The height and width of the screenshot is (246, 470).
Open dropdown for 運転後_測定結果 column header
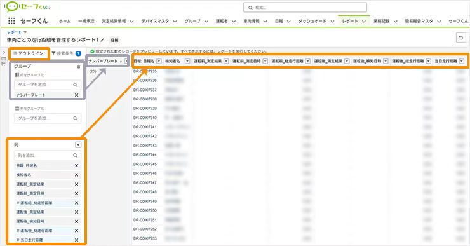pyautogui.click(x=347, y=61)
